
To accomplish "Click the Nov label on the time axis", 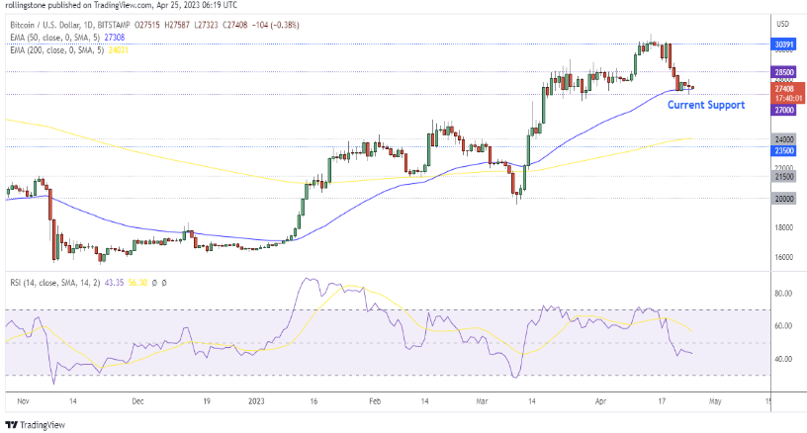I will [x=23, y=401].
